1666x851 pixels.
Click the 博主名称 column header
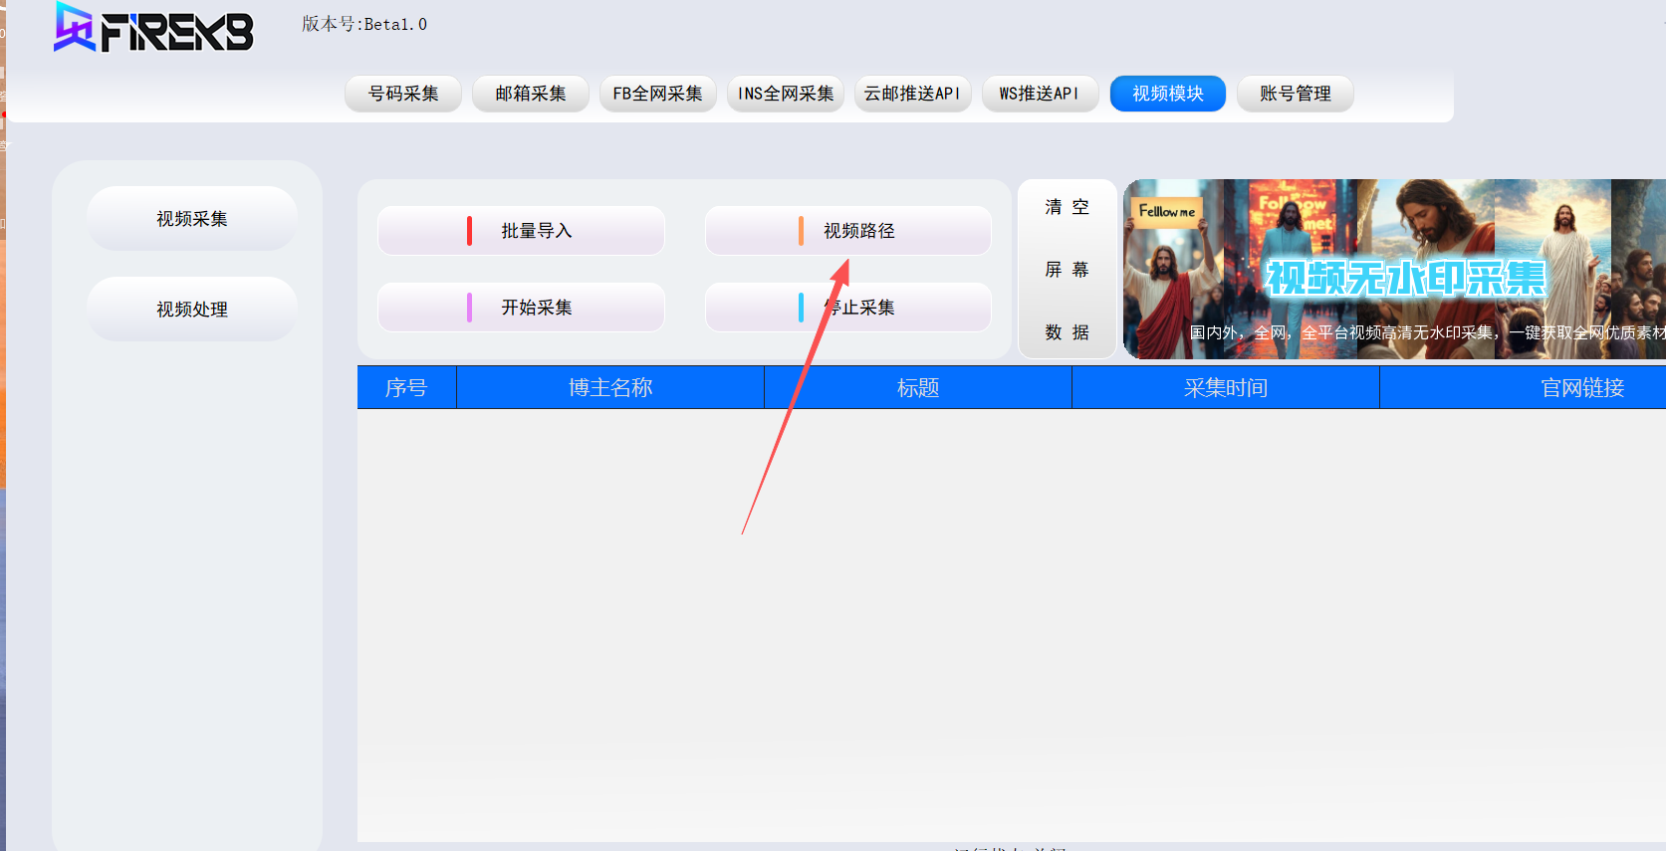[x=610, y=388]
